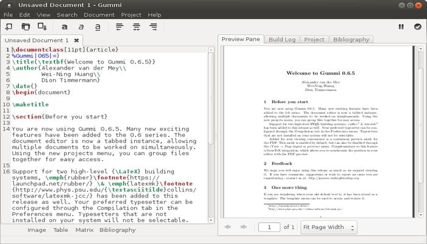Center align the text
The height and width of the screenshot is (244, 427).
(137, 27)
